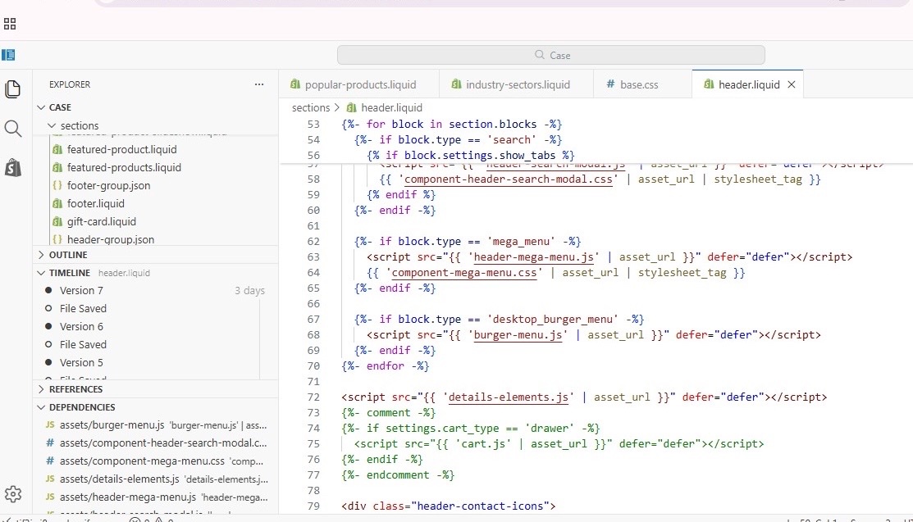Open the Explorer files icon

(x=13, y=89)
